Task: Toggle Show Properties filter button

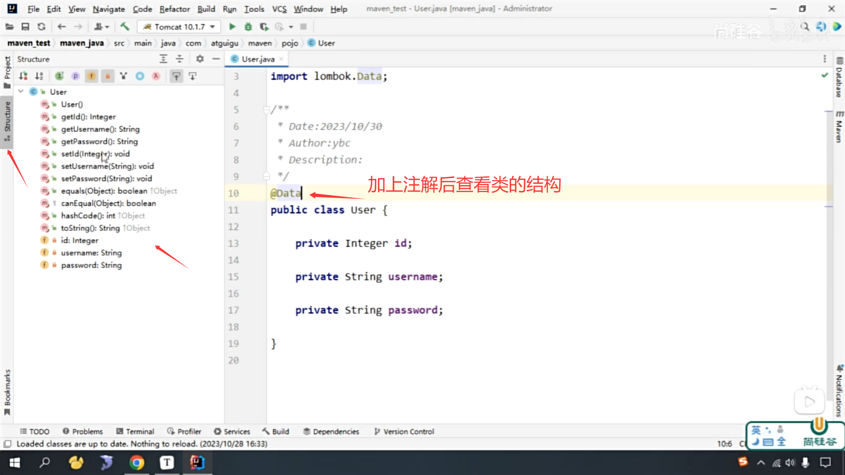Action: [x=76, y=76]
